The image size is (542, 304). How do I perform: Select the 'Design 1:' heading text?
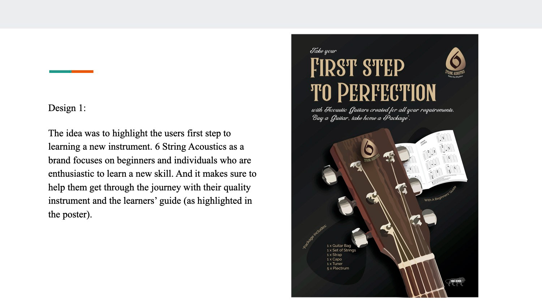pos(67,108)
